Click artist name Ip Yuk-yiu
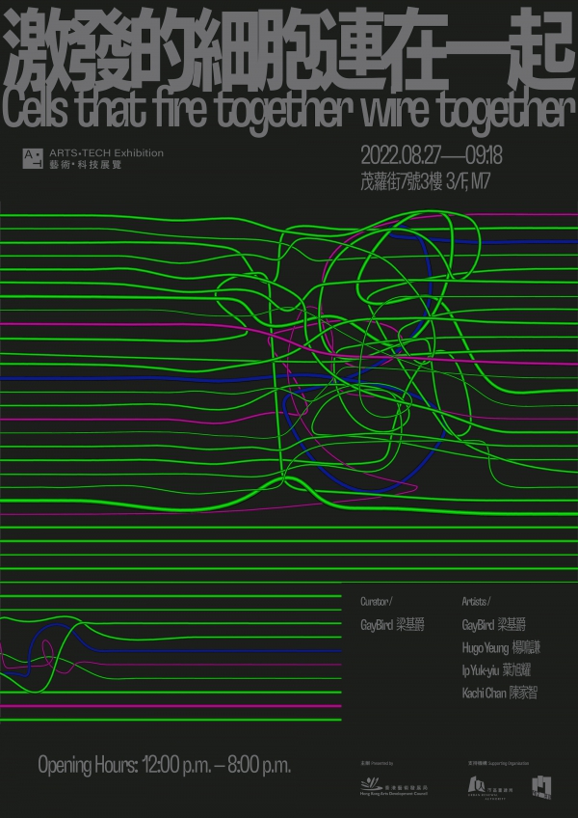Viewport: 578px width, 818px height. [x=500, y=670]
